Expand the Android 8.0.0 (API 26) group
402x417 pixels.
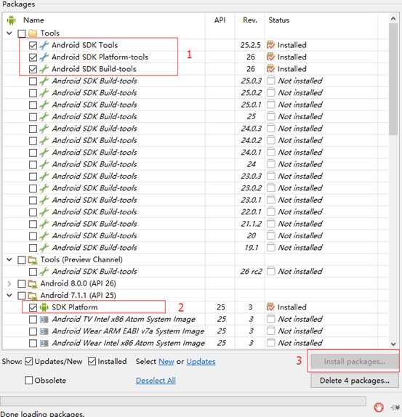point(9,284)
